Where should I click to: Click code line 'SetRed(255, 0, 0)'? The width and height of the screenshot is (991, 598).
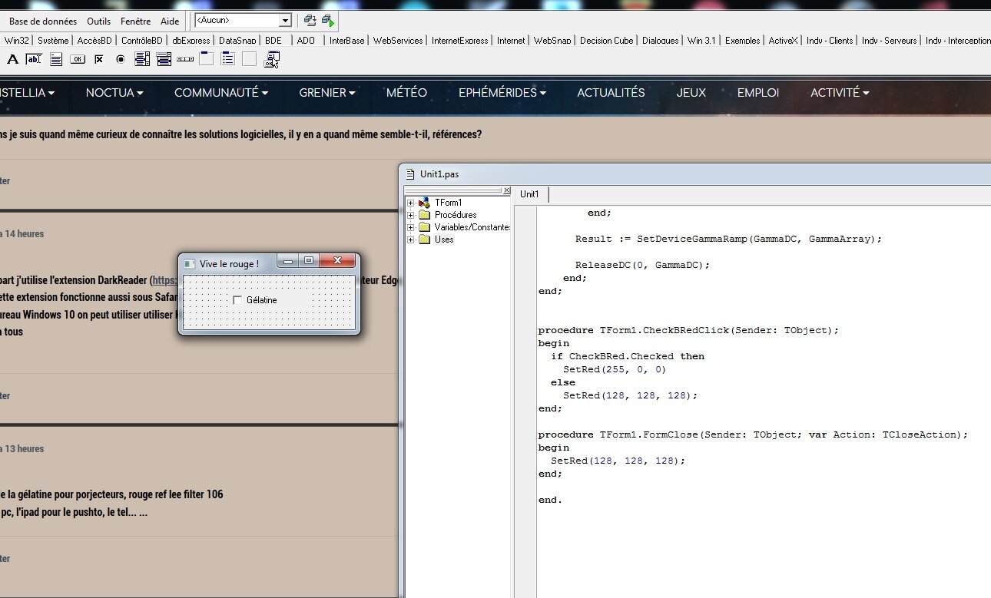pyautogui.click(x=615, y=369)
